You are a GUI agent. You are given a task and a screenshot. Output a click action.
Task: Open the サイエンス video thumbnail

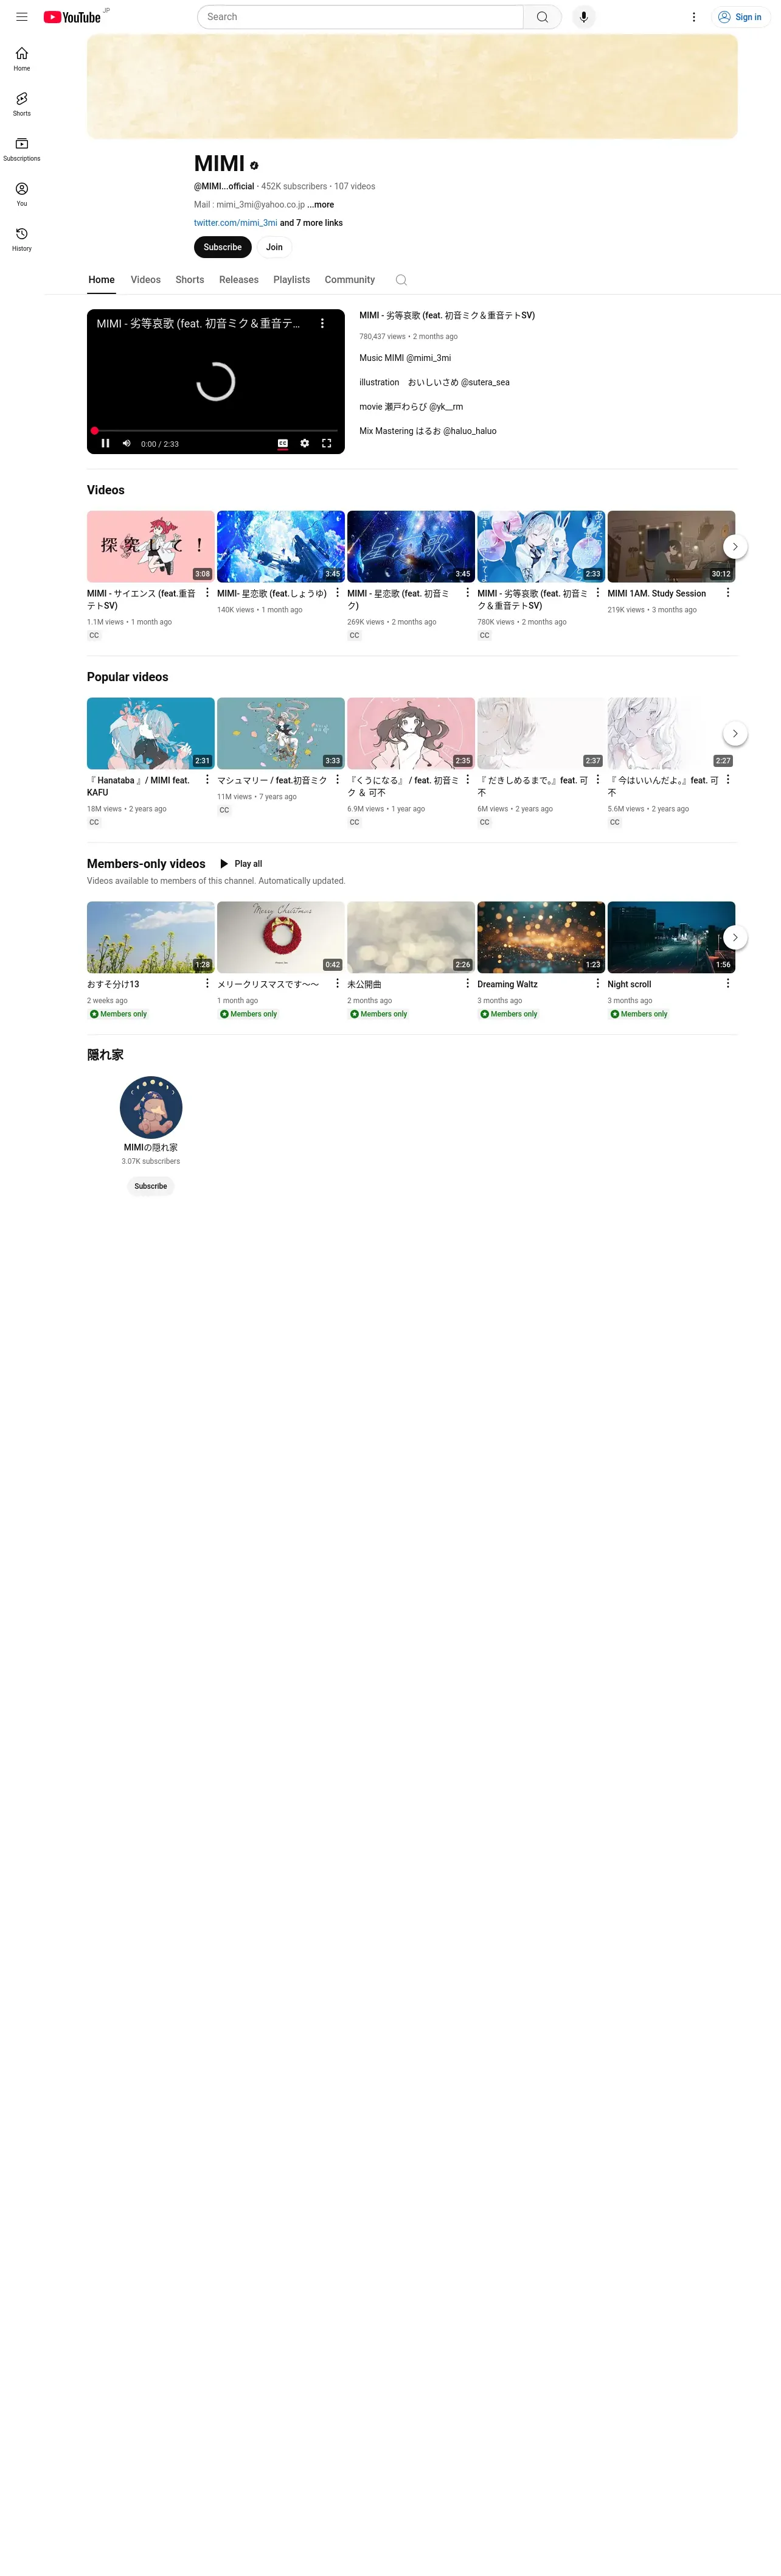point(151,547)
